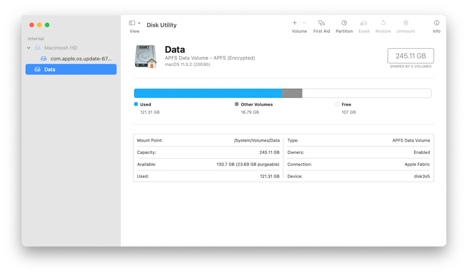Click the Data volume heading
This screenshot has width=468, height=275.
(175, 49)
